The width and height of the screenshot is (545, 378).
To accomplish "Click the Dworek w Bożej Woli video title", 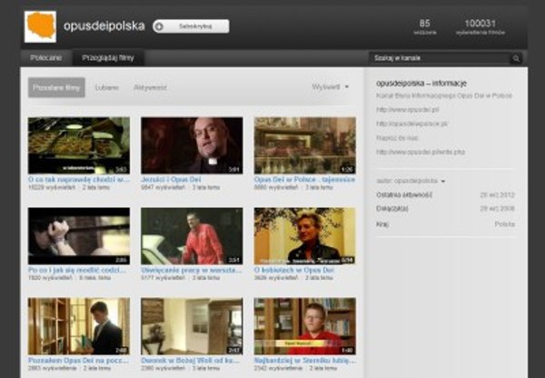I will pyautogui.click(x=191, y=361).
